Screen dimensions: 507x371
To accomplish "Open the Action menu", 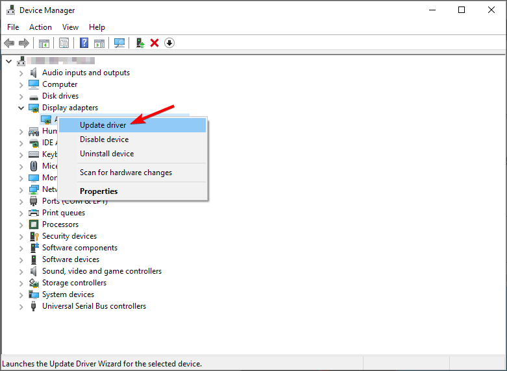I will coord(40,27).
